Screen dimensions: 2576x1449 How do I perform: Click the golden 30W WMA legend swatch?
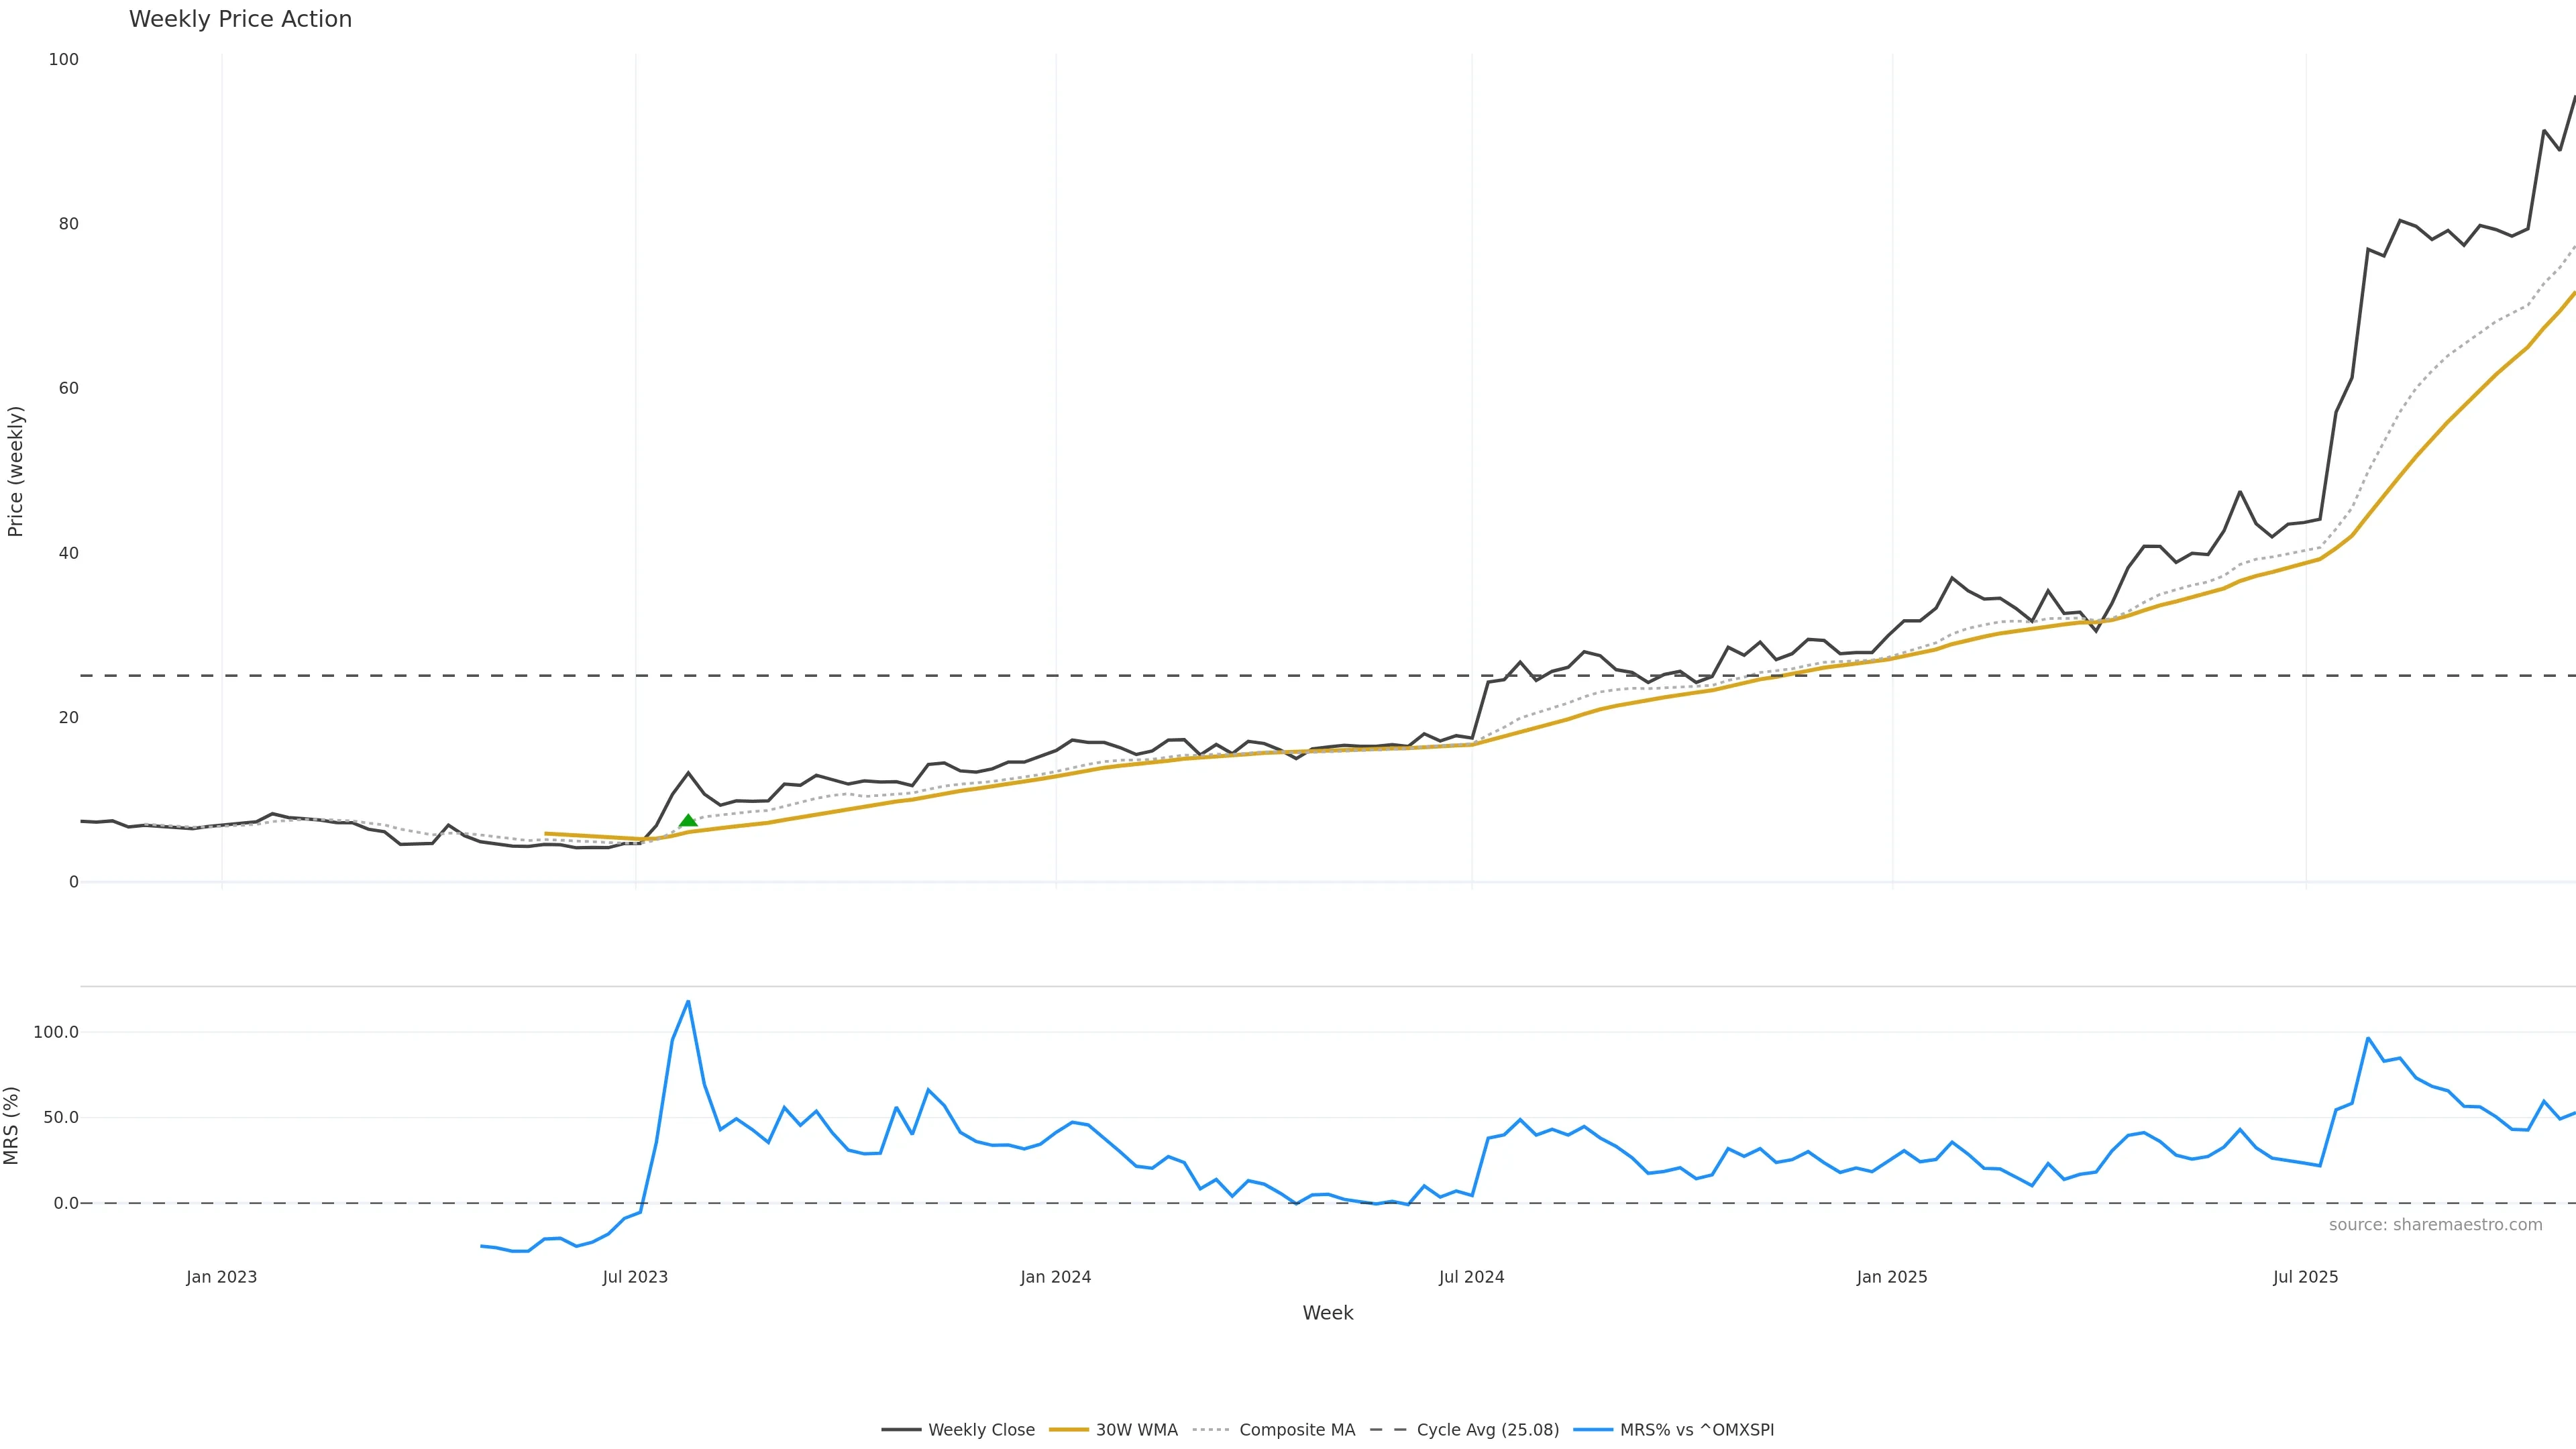click(1068, 1430)
